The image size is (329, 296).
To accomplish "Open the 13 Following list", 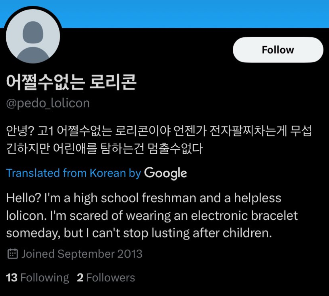I will 38,278.
